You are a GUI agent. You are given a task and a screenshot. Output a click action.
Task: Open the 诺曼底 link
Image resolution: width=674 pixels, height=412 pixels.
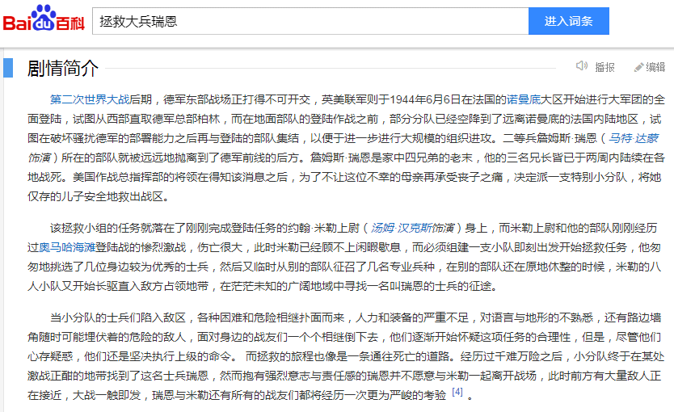point(524,99)
